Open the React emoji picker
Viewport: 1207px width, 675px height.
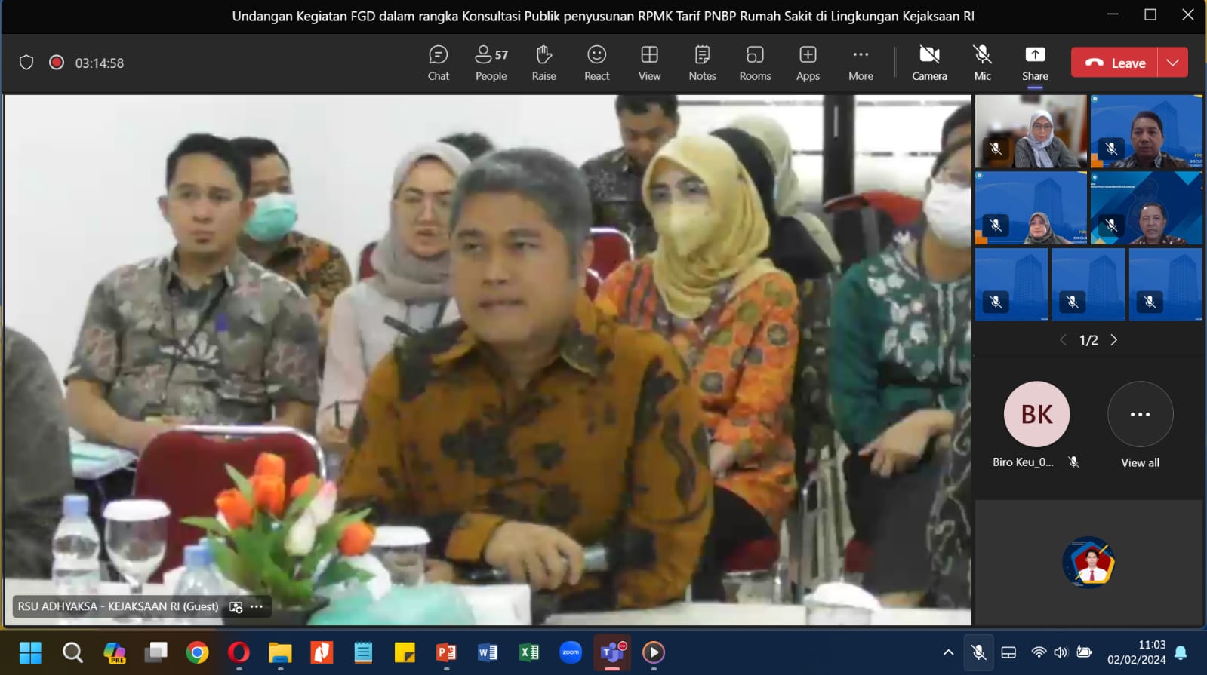point(596,63)
